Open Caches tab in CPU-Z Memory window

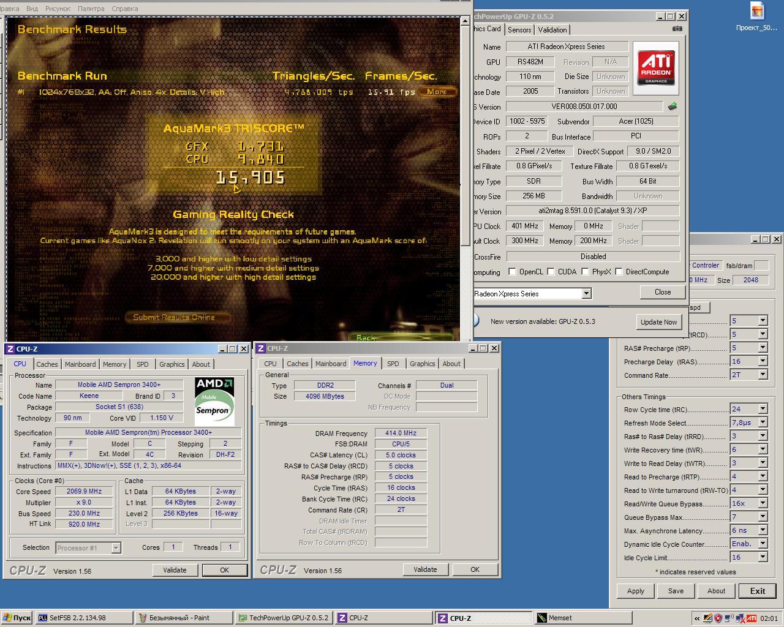[x=298, y=364]
